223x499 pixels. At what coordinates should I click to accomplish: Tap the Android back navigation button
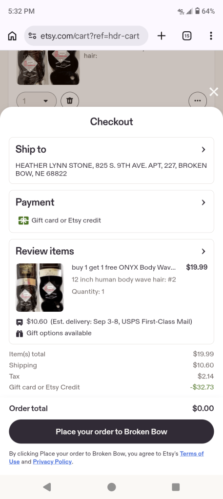(47, 487)
